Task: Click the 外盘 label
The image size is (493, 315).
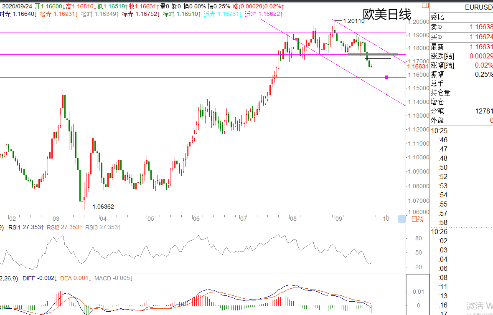Action: tap(437, 120)
